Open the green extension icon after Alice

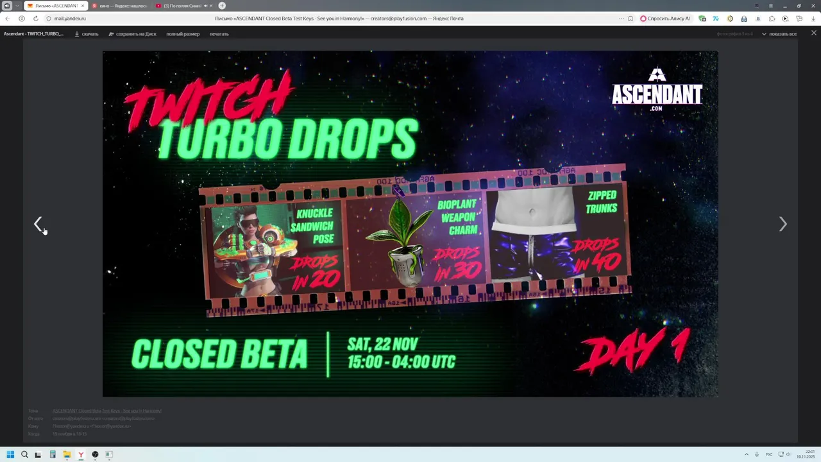(x=702, y=19)
